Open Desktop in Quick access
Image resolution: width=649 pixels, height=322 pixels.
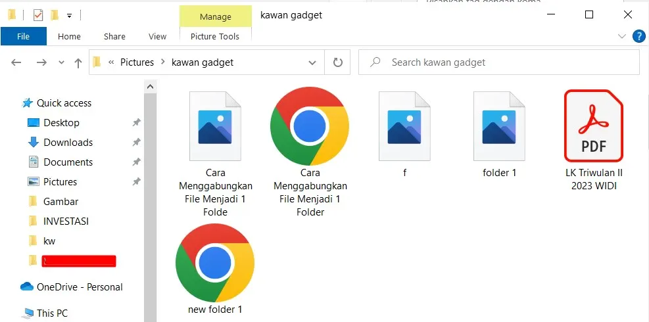[x=61, y=123]
